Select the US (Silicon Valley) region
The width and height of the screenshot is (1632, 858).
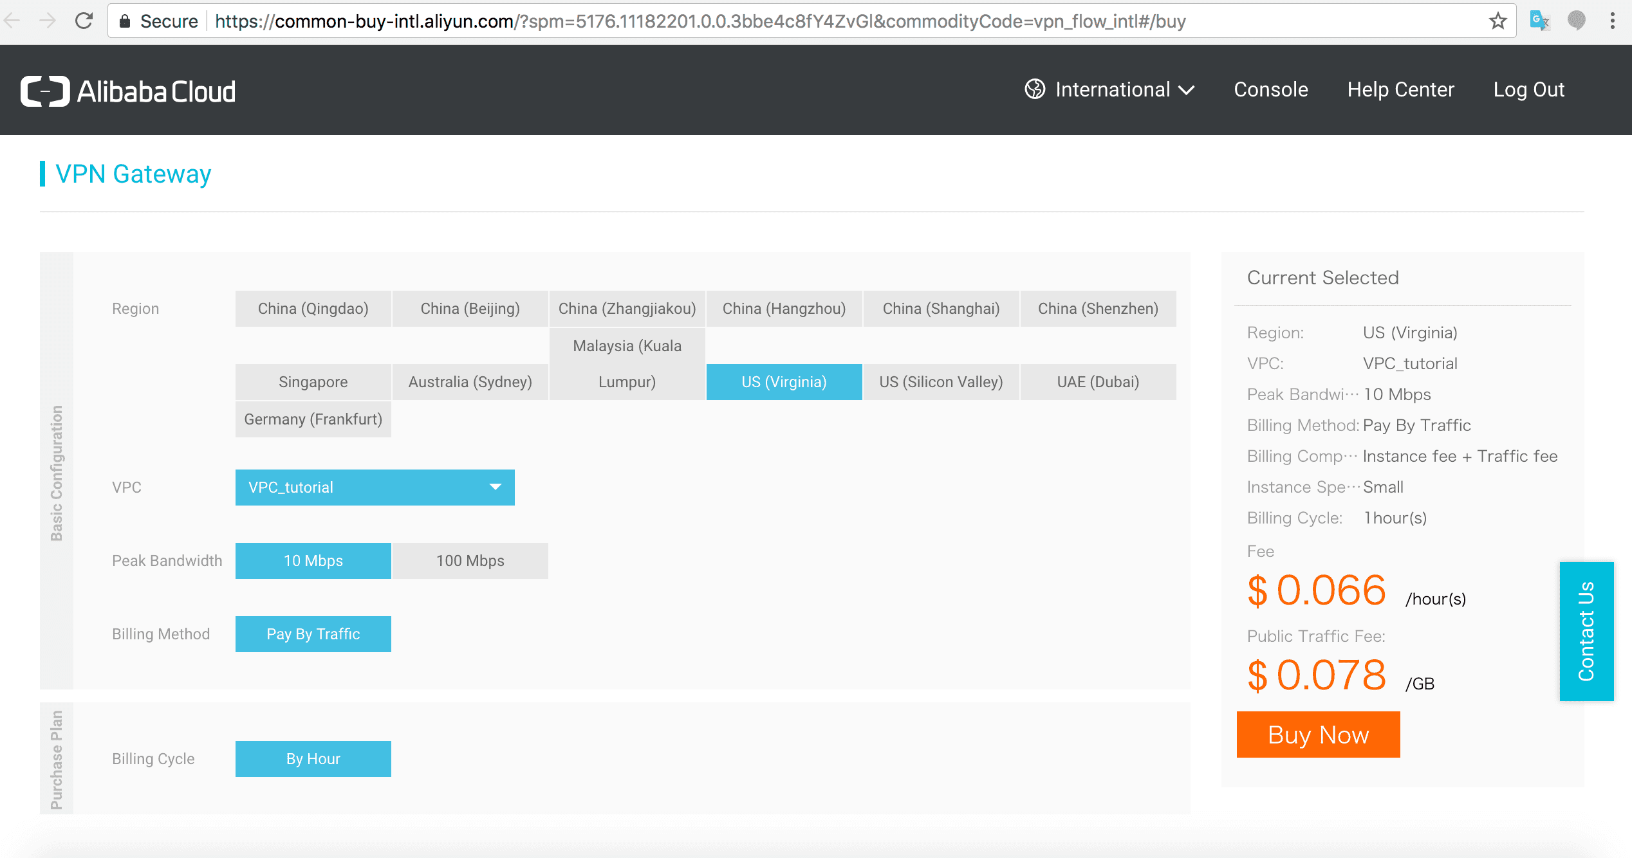[x=941, y=382]
